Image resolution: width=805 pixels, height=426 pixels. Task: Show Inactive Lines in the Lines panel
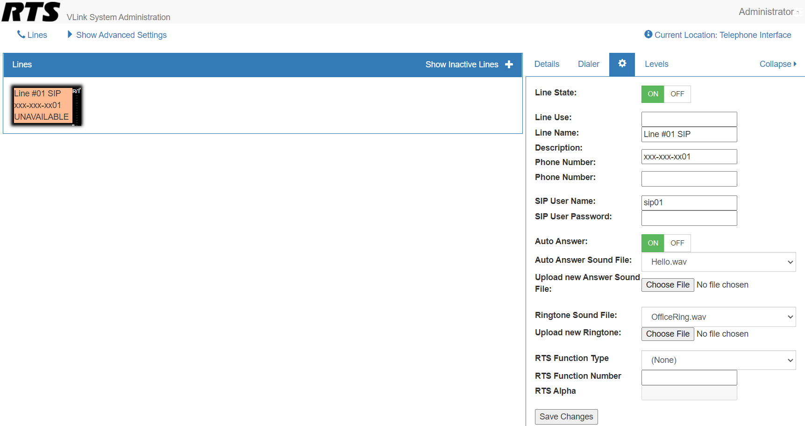462,65
